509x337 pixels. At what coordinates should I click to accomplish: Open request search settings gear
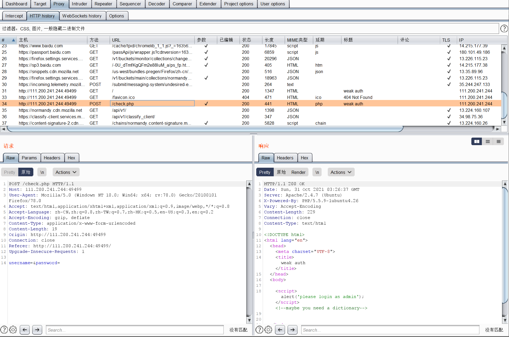tap(13, 329)
